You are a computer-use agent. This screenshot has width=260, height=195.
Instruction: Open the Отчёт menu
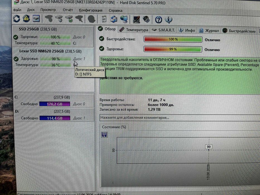point(68,10)
